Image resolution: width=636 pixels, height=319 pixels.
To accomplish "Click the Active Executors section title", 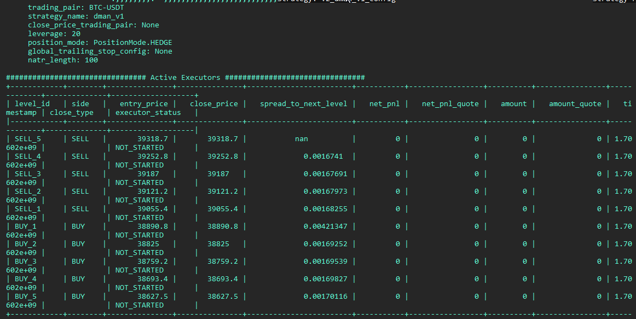I will (x=186, y=78).
